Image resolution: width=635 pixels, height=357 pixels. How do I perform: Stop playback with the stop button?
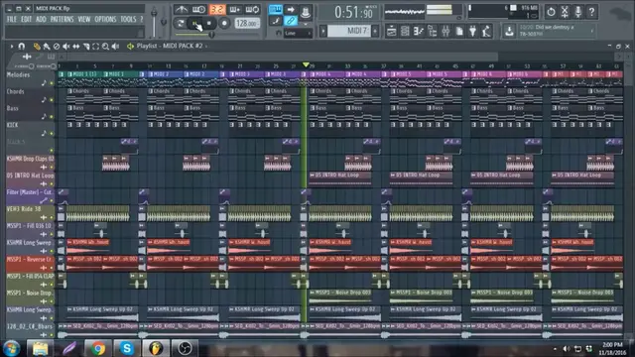(209, 24)
